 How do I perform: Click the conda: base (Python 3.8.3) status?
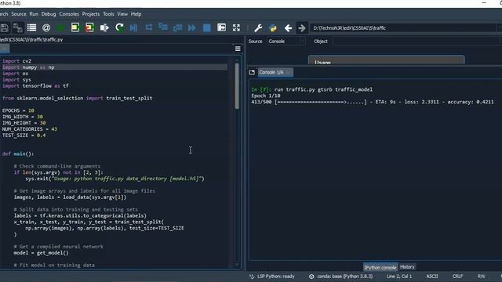click(x=345, y=277)
